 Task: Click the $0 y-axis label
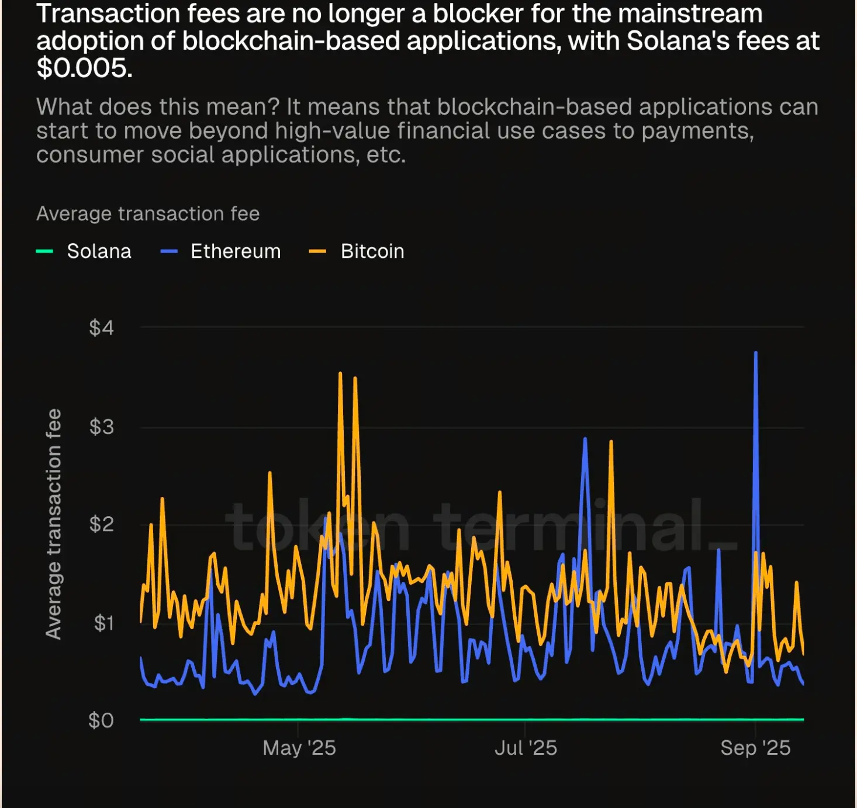pos(101,720)
